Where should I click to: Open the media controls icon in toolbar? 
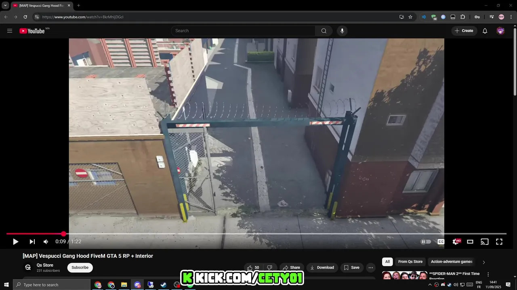492,17
